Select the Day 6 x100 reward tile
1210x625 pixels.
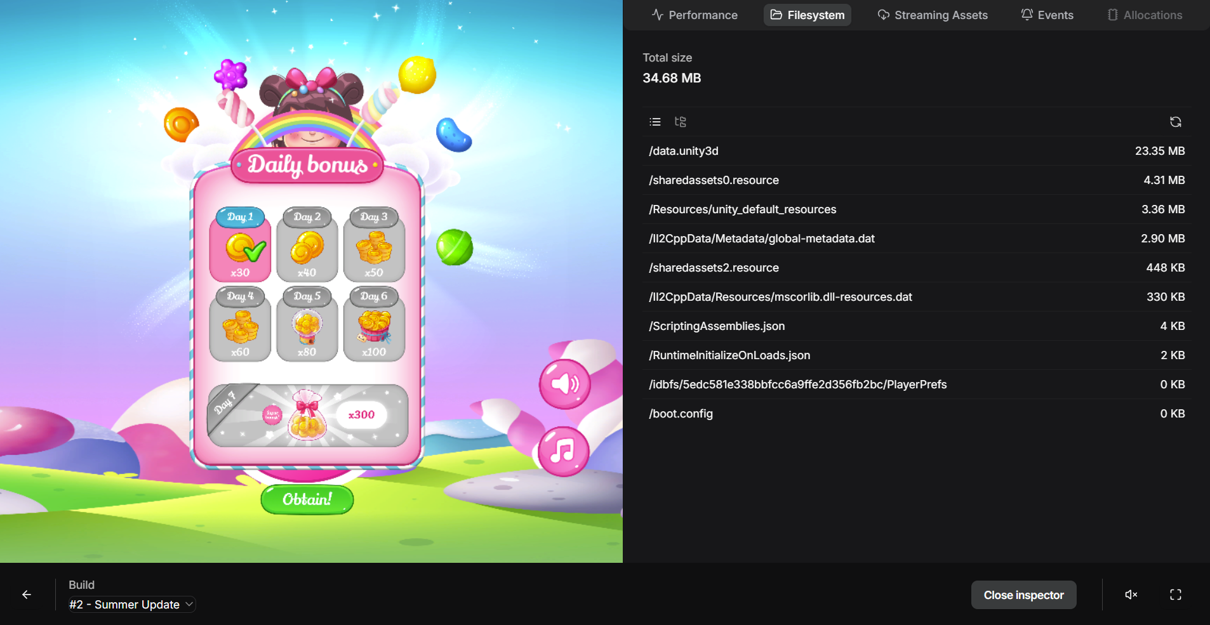tap(374, 324)
